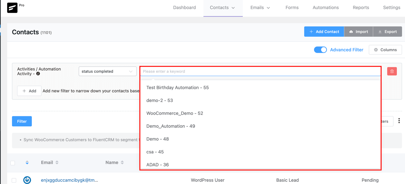Click the blue Filter button

point(22,121)
